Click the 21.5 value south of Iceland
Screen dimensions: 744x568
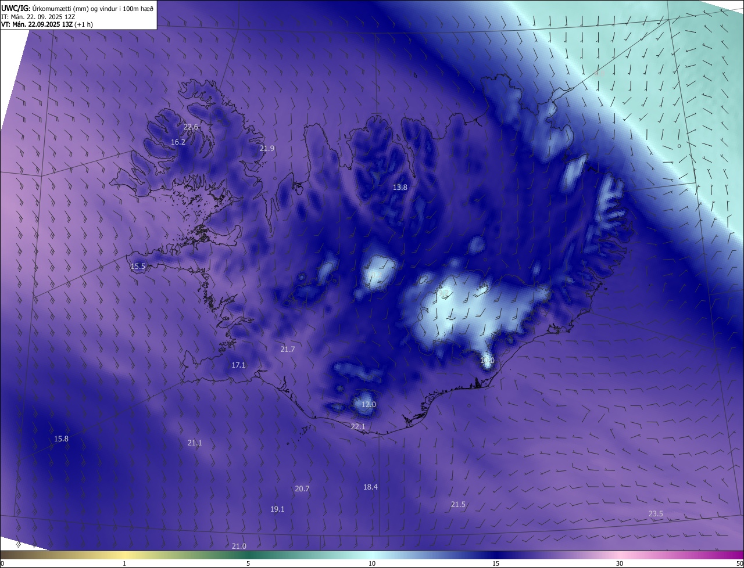coord(458,504)
